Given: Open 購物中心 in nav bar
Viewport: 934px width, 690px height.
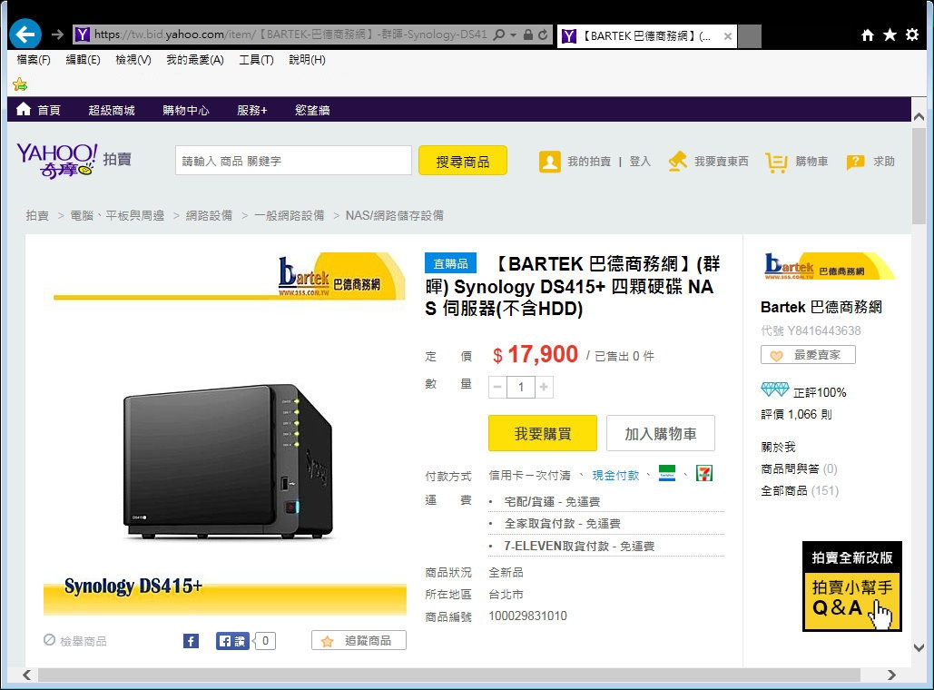Looking at the screenshot, I should [186, 110].
